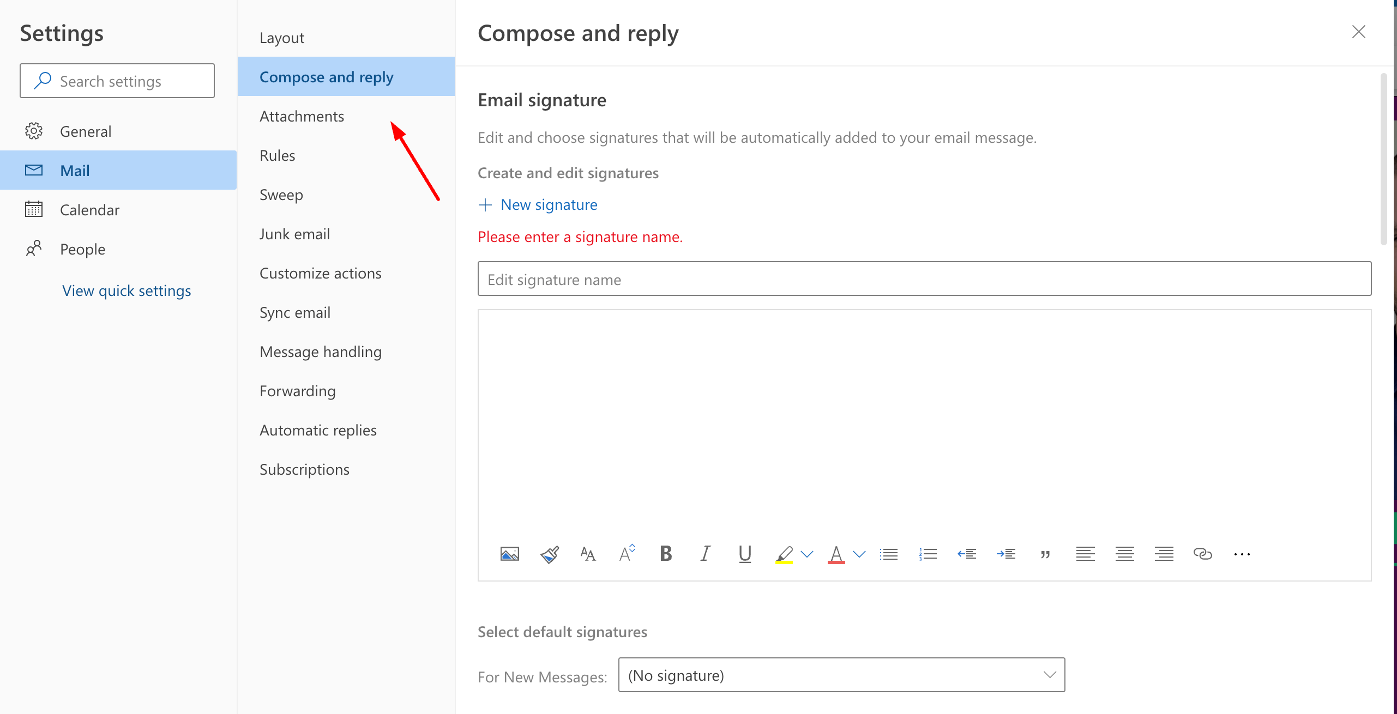This screenshot has width=1397, height=714.
Task: Insert a picture into the signature
Action: click(x=509, y=554)
